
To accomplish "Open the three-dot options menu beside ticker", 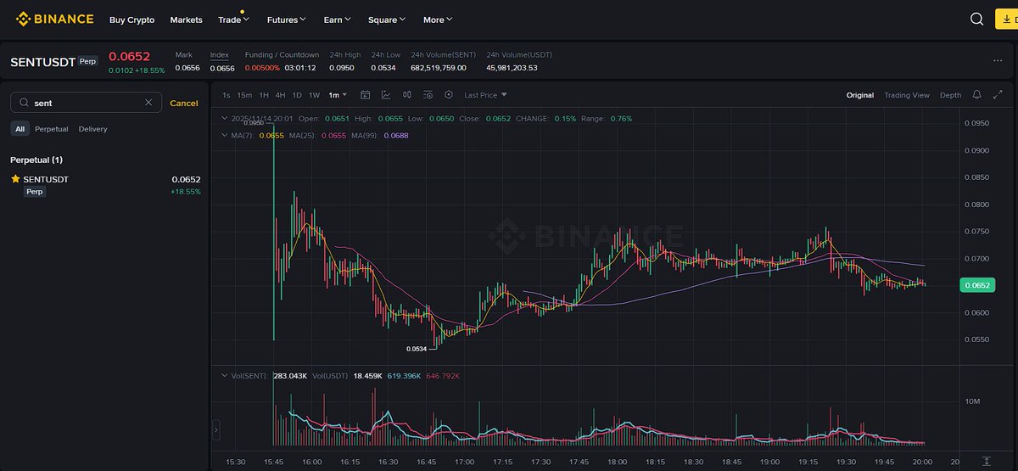I will [998, 61].
